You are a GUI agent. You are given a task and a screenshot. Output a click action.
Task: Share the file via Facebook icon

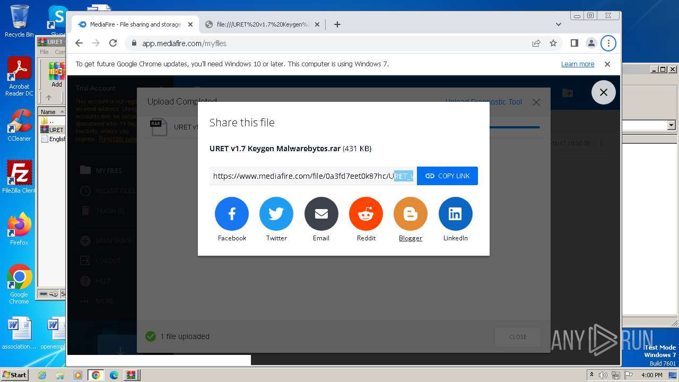[232, 214]
